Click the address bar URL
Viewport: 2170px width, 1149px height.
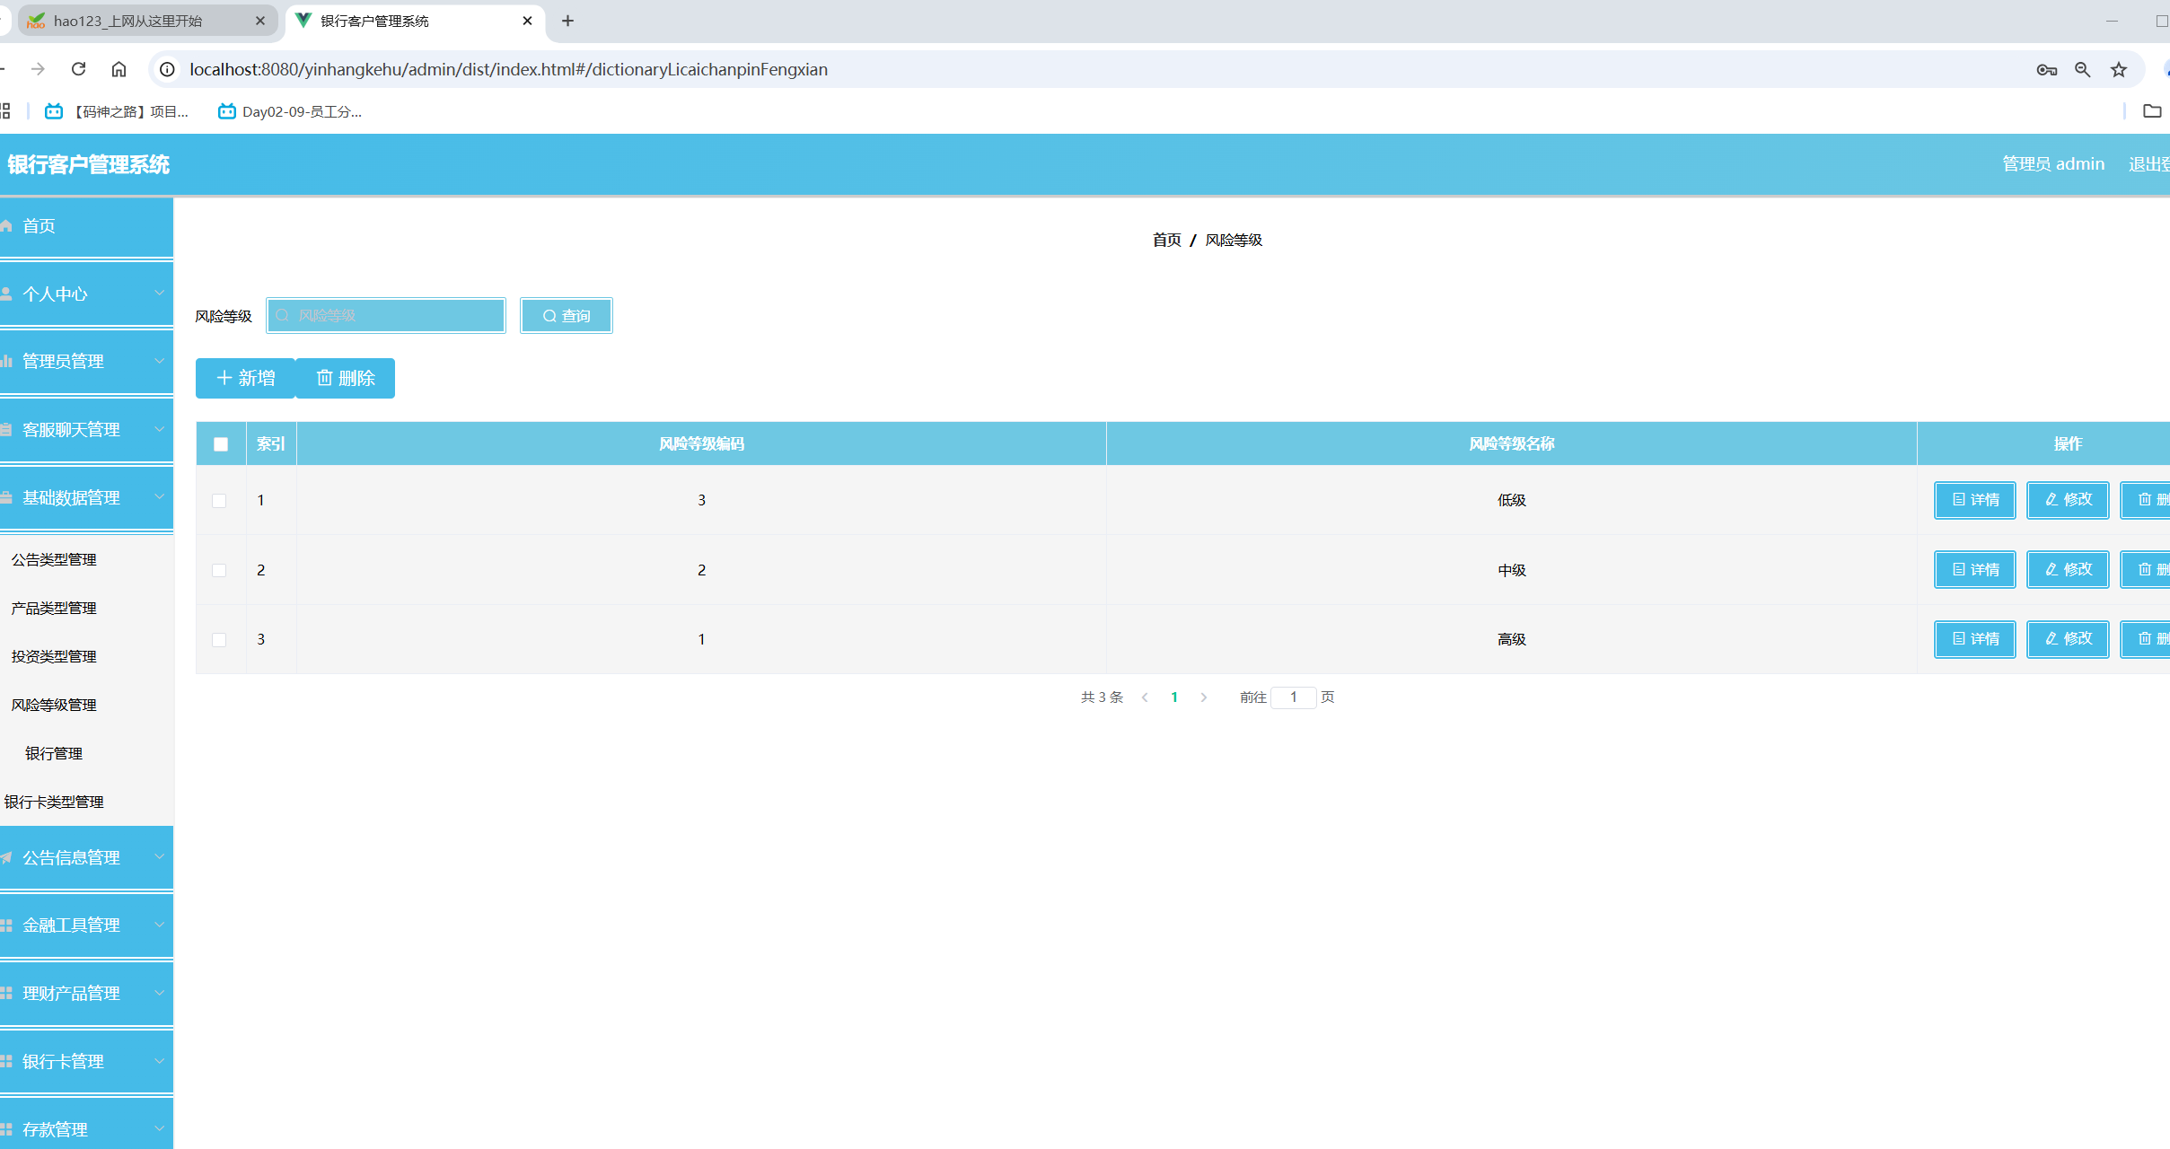click(509, 69)
